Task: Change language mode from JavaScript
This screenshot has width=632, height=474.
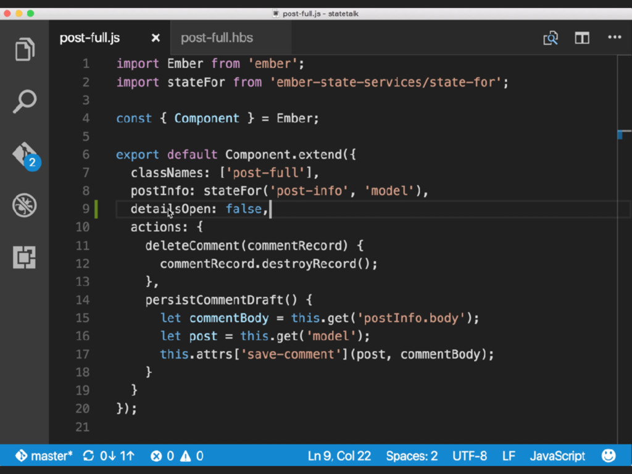Action: coord(557,456)
